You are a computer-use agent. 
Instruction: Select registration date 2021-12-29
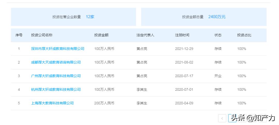(x=184, y=49)
